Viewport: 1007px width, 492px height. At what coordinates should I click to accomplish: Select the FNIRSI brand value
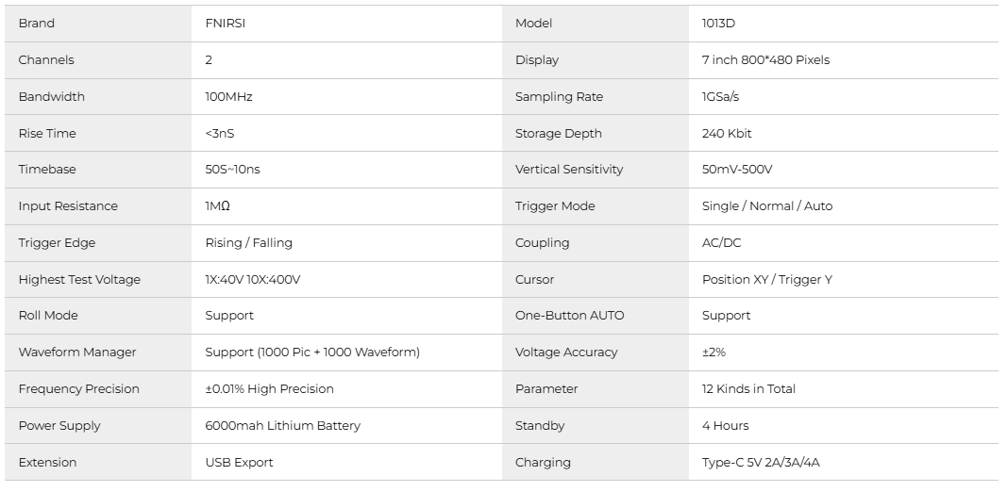[226, 24]
